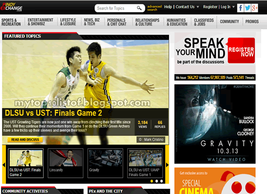
Task: Open Lifestyle & Leisure menu
Action: [68, 22]
